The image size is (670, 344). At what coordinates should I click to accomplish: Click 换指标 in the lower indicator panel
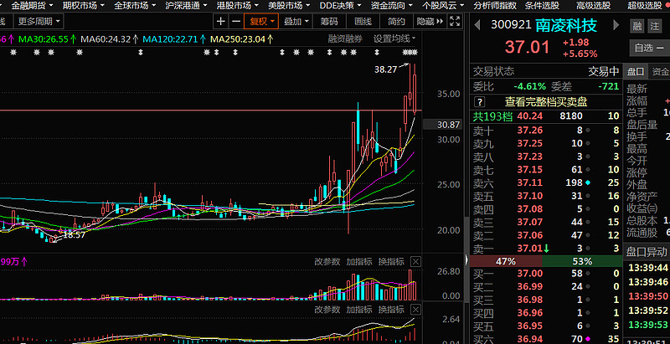tap(391, 309)
